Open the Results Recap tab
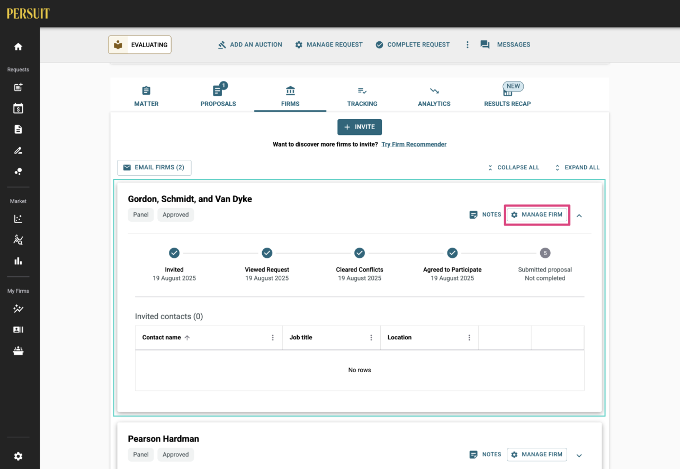The image size is (680, 469). pos(507,96)
